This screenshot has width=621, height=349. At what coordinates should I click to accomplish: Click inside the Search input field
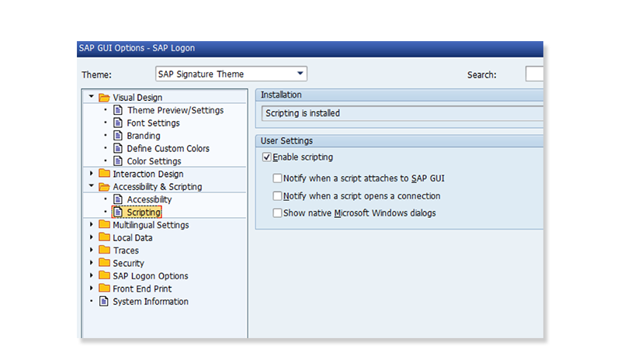[x=534, y=74]
